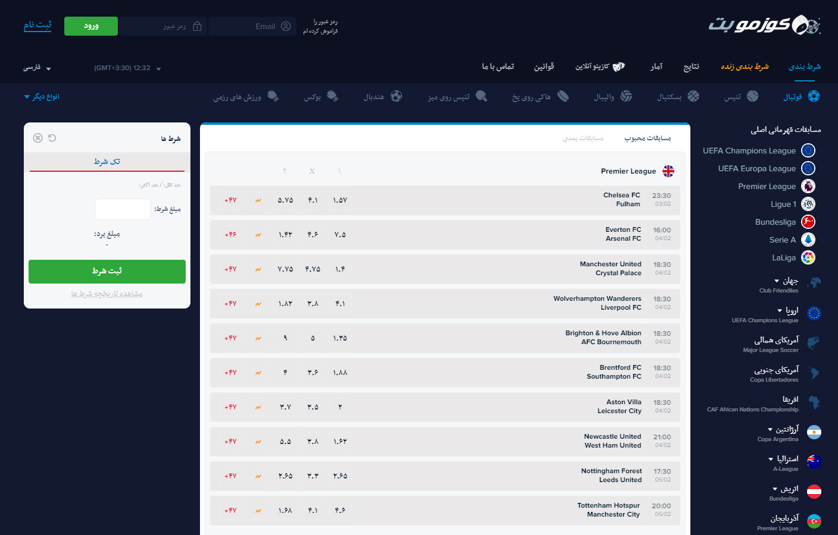Viewport: 838px width, 535px height.
Task: Select the basketball sport icon
Action: tap(693, 96)
